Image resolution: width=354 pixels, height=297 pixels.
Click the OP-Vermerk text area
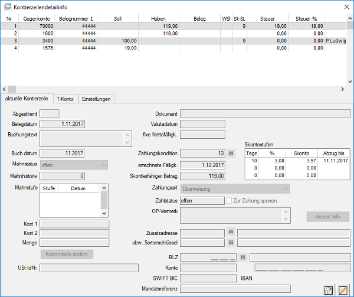coord(231,216)
